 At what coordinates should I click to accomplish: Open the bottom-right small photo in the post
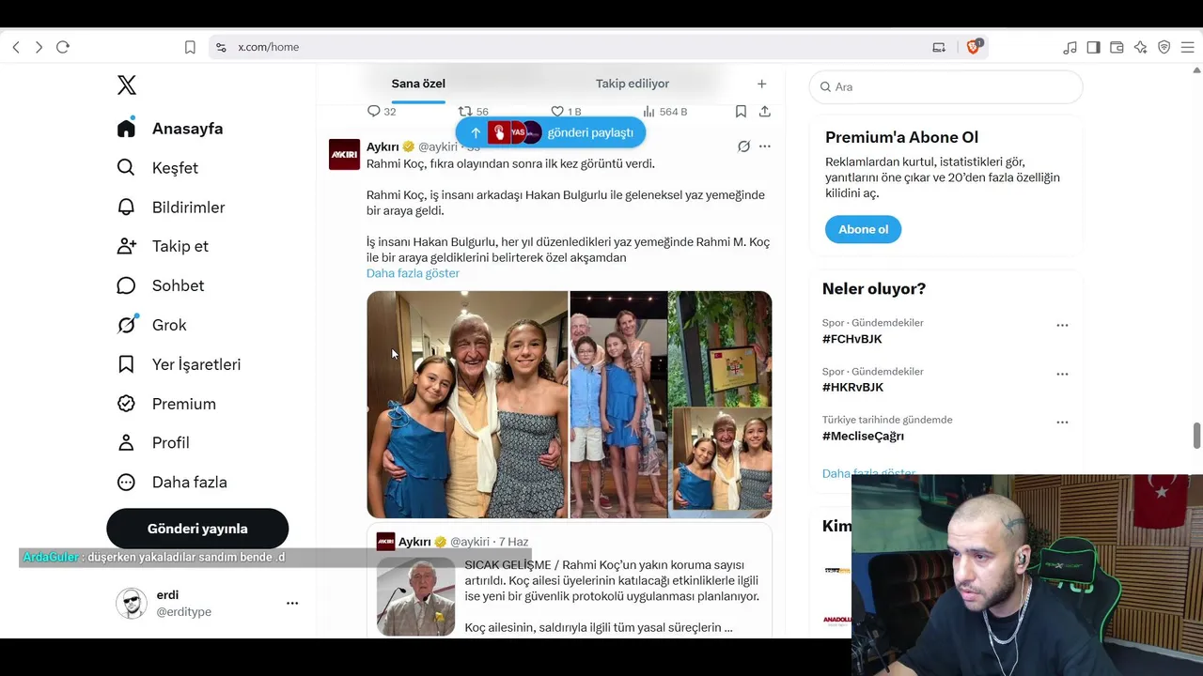pos(721,463)
